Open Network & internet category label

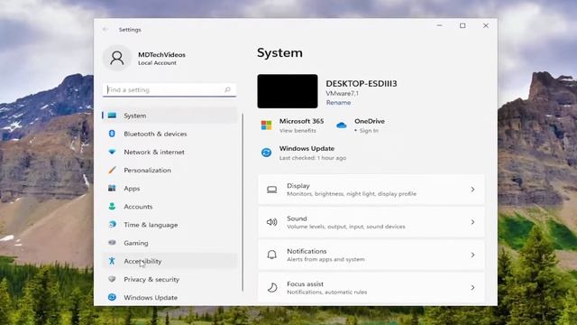pos(154,152)
